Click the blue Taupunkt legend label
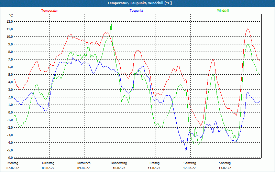This screenshot has height=172, width=275. coord(136,11)
